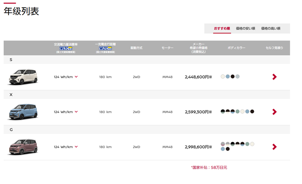The image size is (302, 184).
Task: Pick last black swatch in X grade row
Action: pyautogui.click(x=252, y=112)
